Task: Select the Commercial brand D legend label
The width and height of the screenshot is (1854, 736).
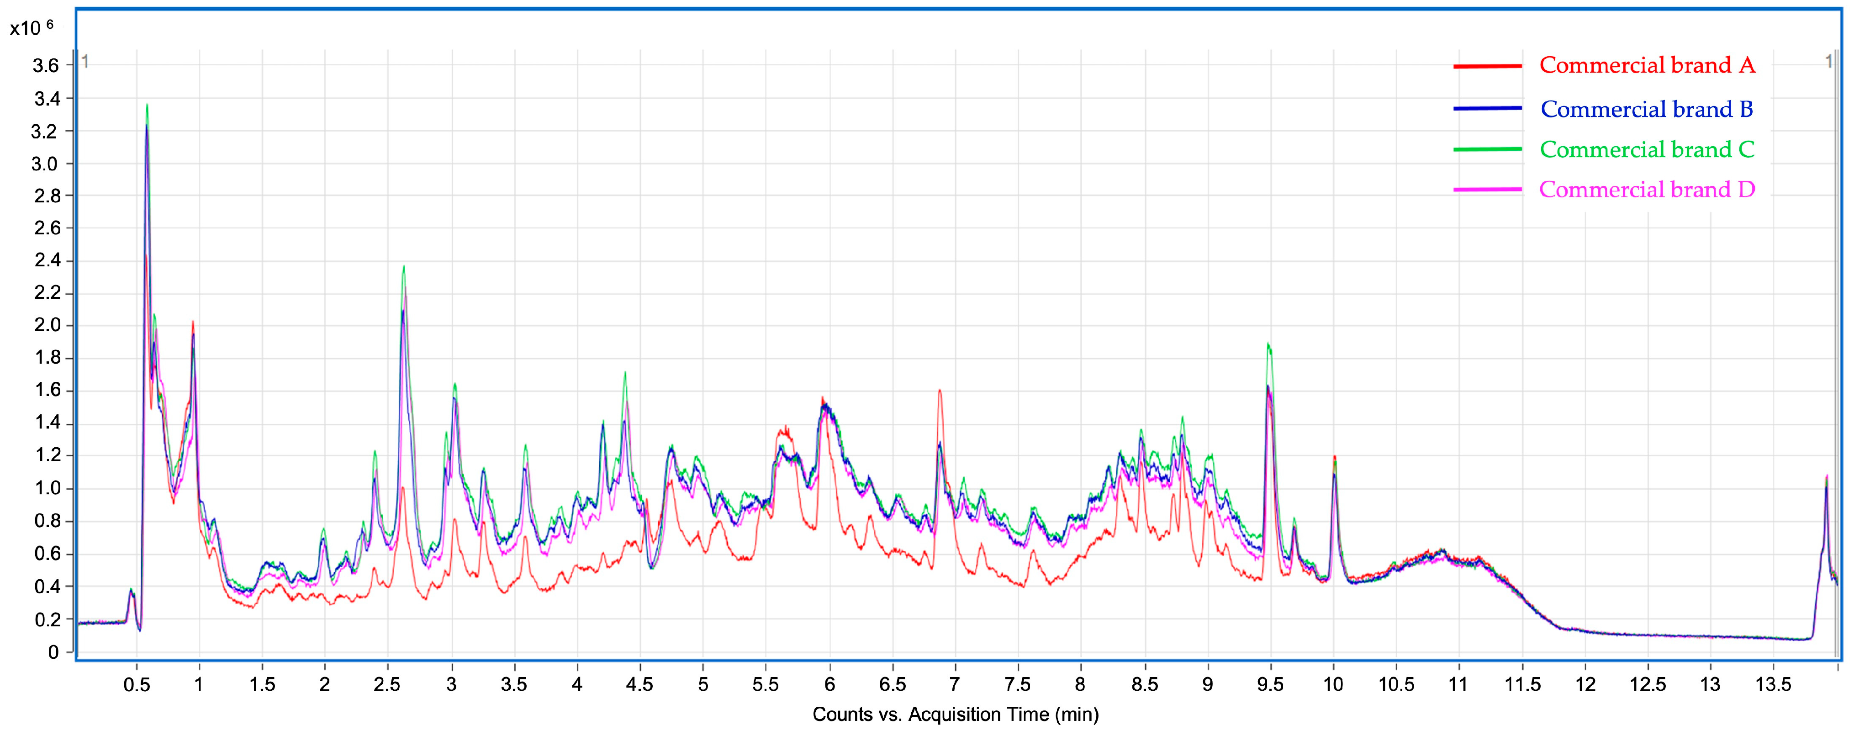Action: [1647, 190]
